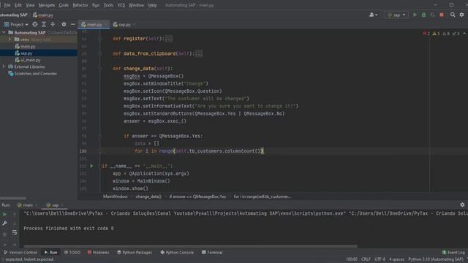The width and height of the screenshot is (468, 263).
Task: Open the VCS menu
Action: click(121, 5)
